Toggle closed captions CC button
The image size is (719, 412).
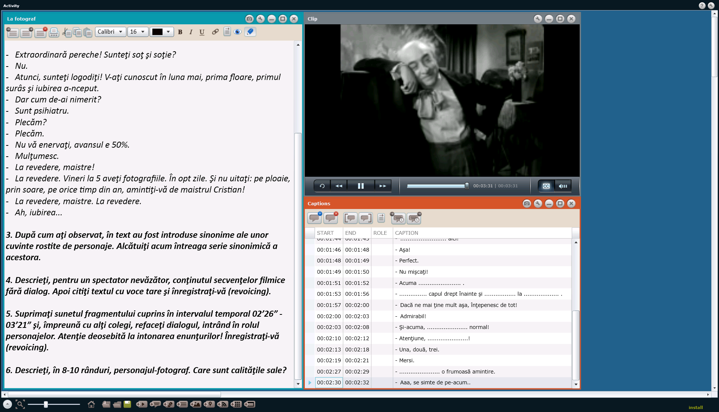pos(546,186)
